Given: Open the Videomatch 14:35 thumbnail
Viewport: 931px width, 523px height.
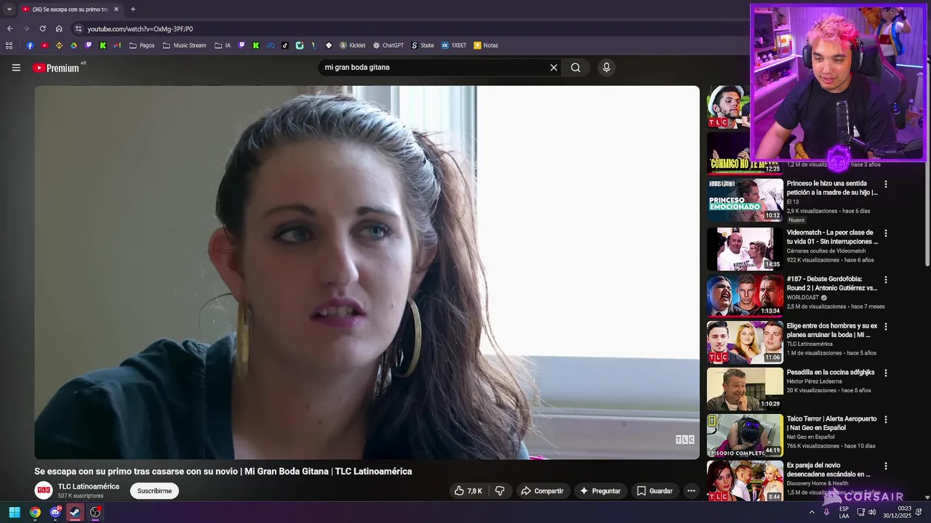Looking at the screenshot, I should (745, 249).
